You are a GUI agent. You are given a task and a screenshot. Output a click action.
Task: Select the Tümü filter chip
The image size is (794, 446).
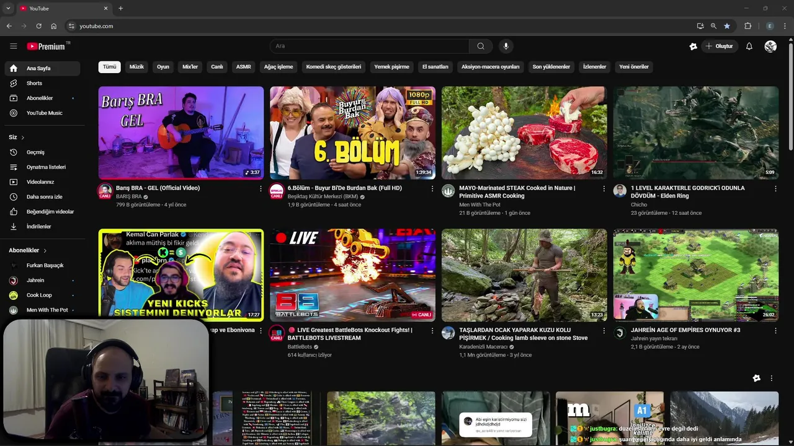pos(109,67)
